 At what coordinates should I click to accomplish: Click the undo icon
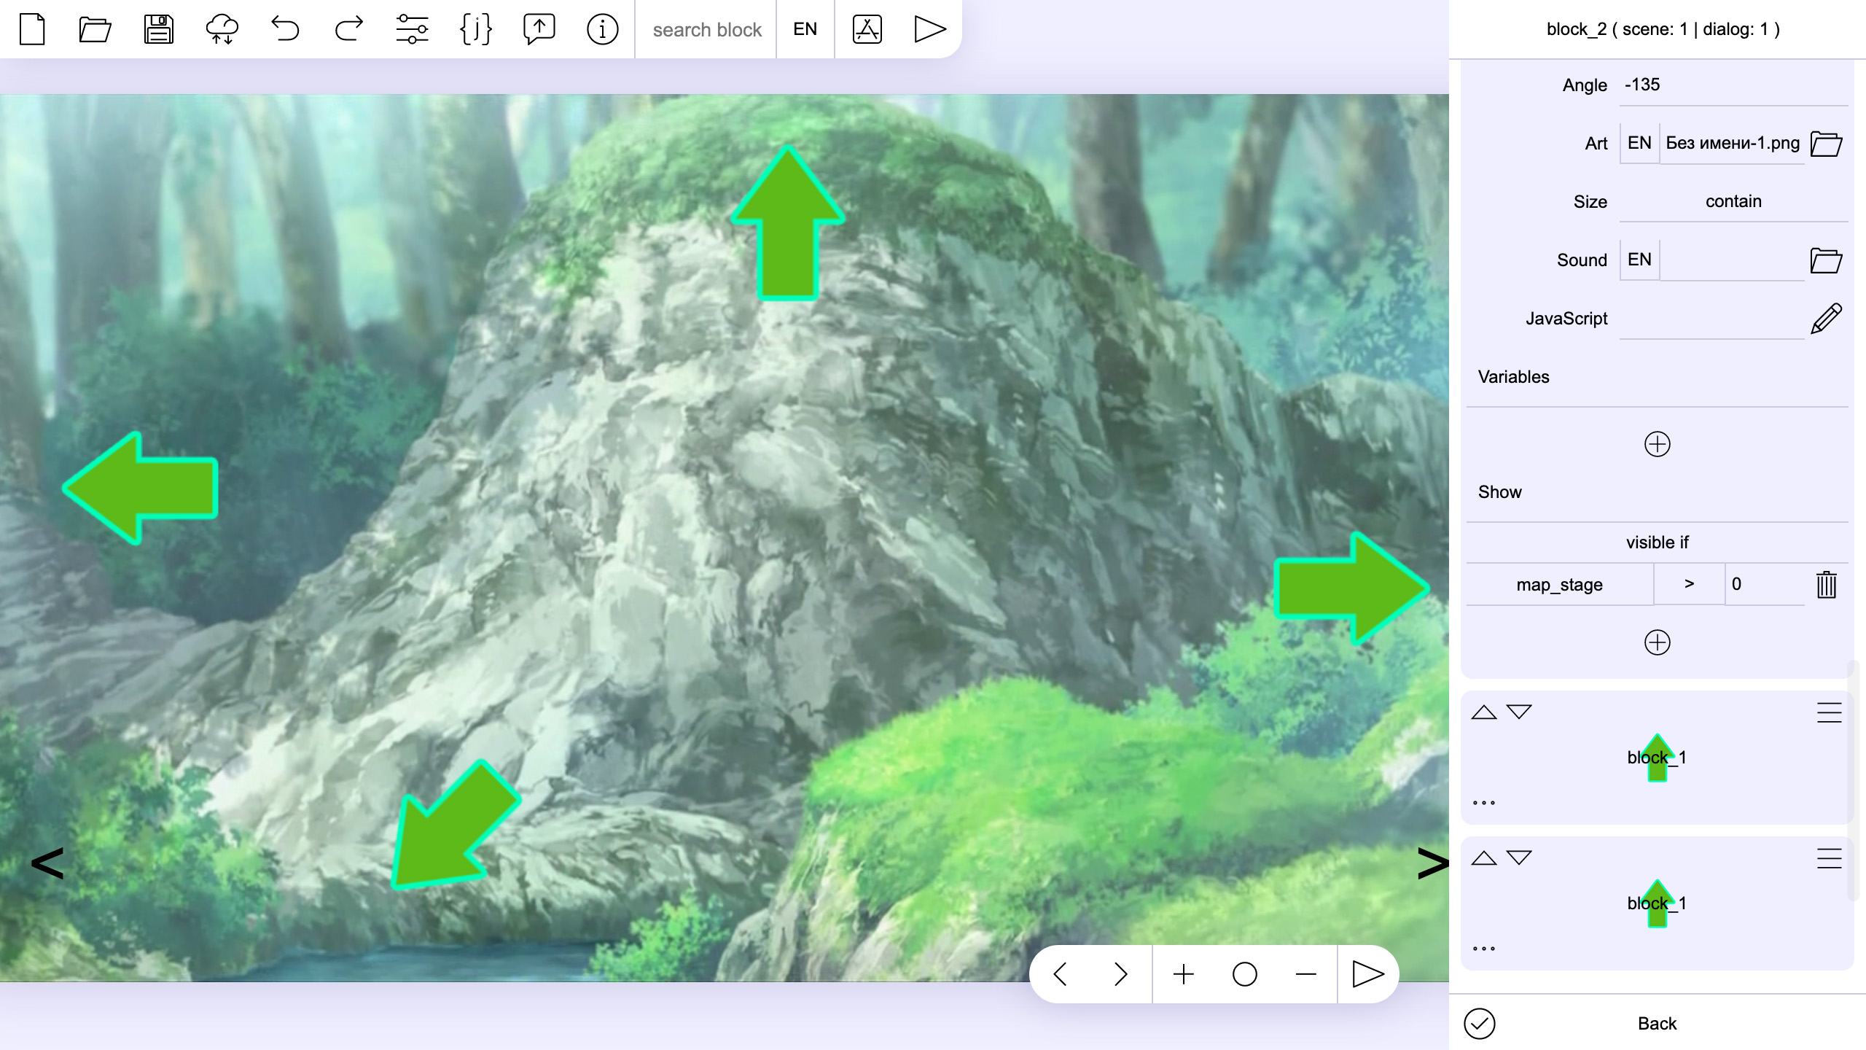point(284,28)
